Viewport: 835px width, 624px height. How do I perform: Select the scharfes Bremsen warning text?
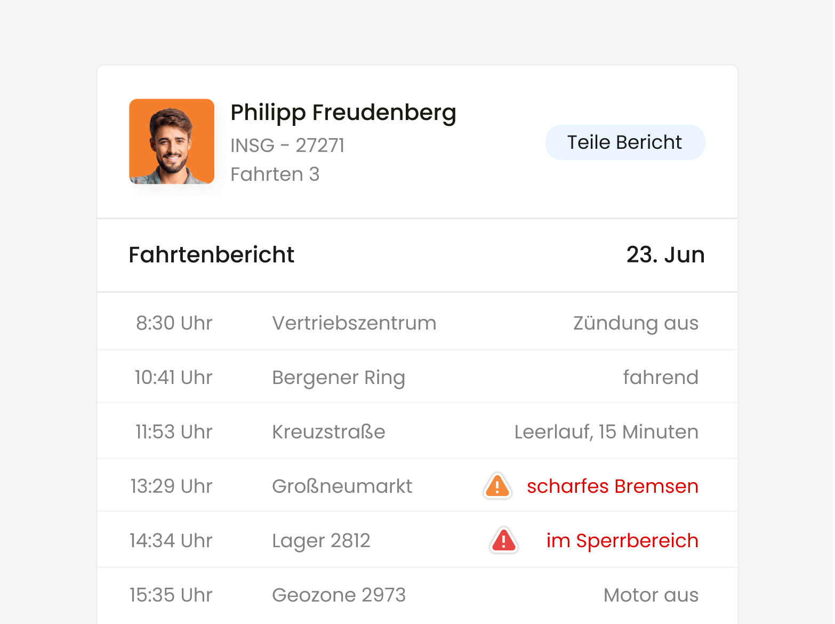point(612,486)
